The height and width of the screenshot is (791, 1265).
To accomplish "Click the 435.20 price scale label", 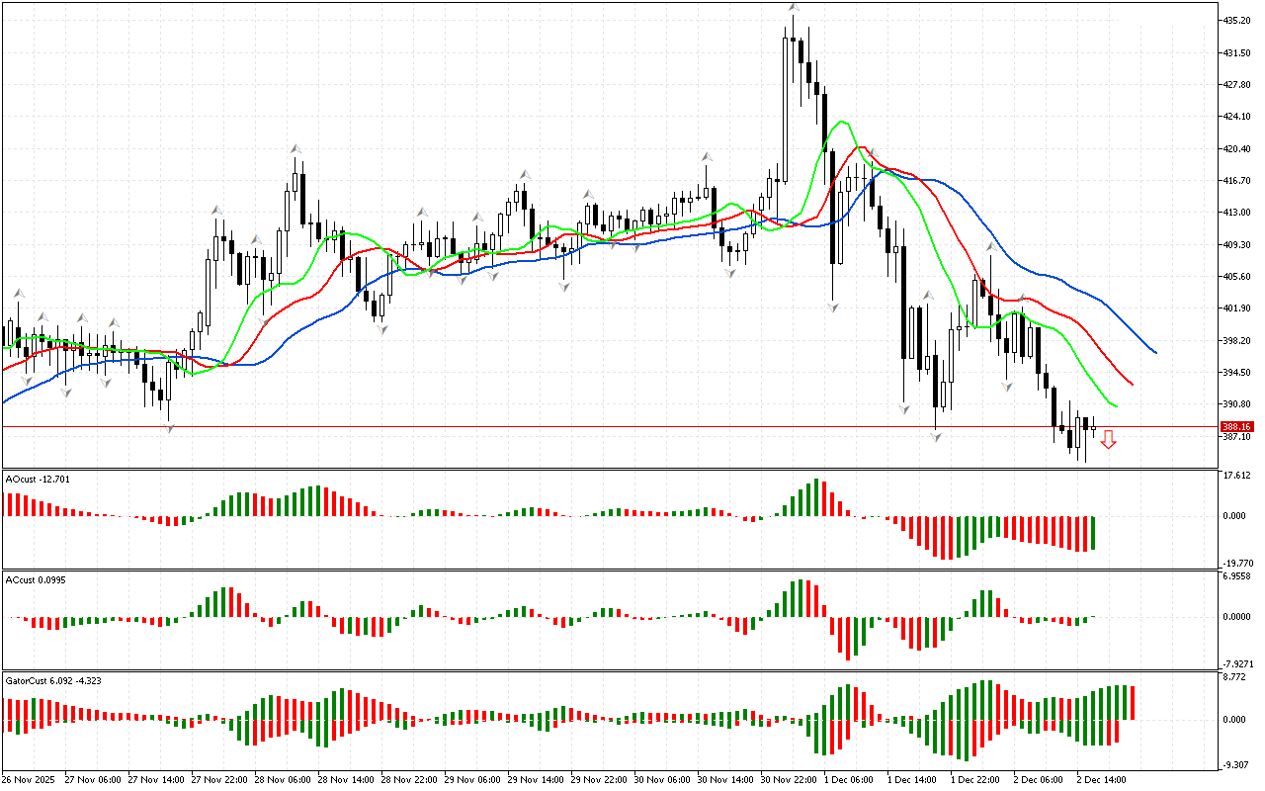I will tap(1237, 20).
